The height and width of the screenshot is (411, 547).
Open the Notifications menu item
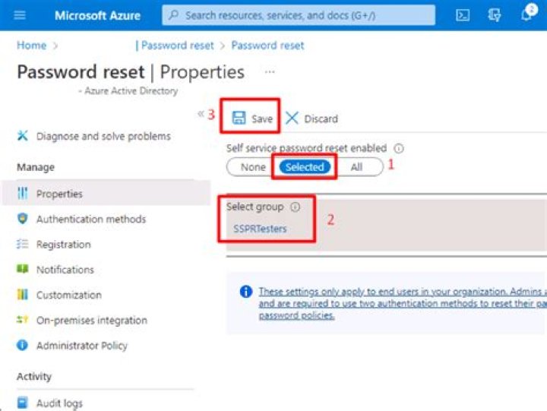pyautogui.click(x=65, y=270)
